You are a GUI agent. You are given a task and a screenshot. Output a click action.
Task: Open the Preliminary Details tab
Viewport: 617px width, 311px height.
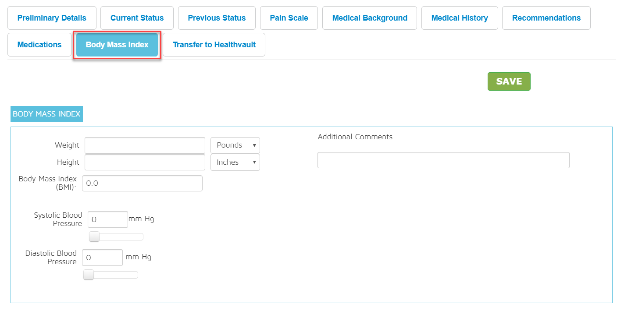(52, 18)
